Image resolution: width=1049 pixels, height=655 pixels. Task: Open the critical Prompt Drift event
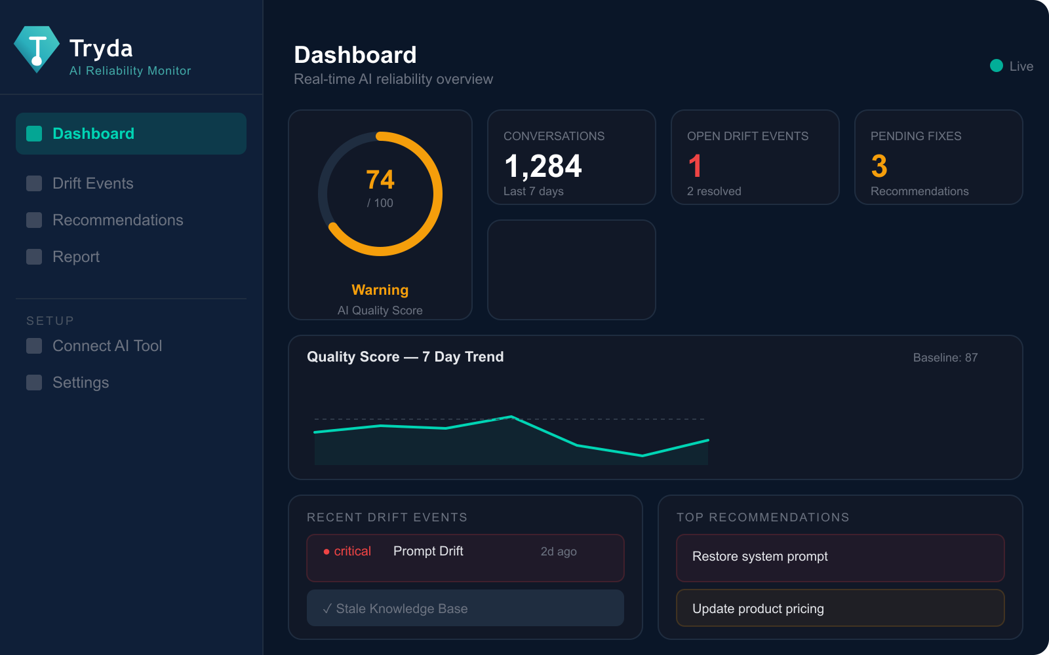(465, 558)
